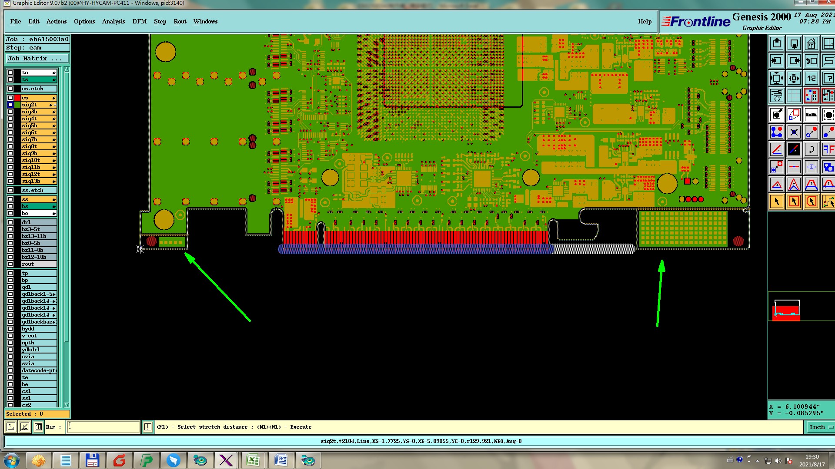The height and width of the screenshot is (469, 835).
Task: Toggle checkbox for the rout layer
Action: 10,264
